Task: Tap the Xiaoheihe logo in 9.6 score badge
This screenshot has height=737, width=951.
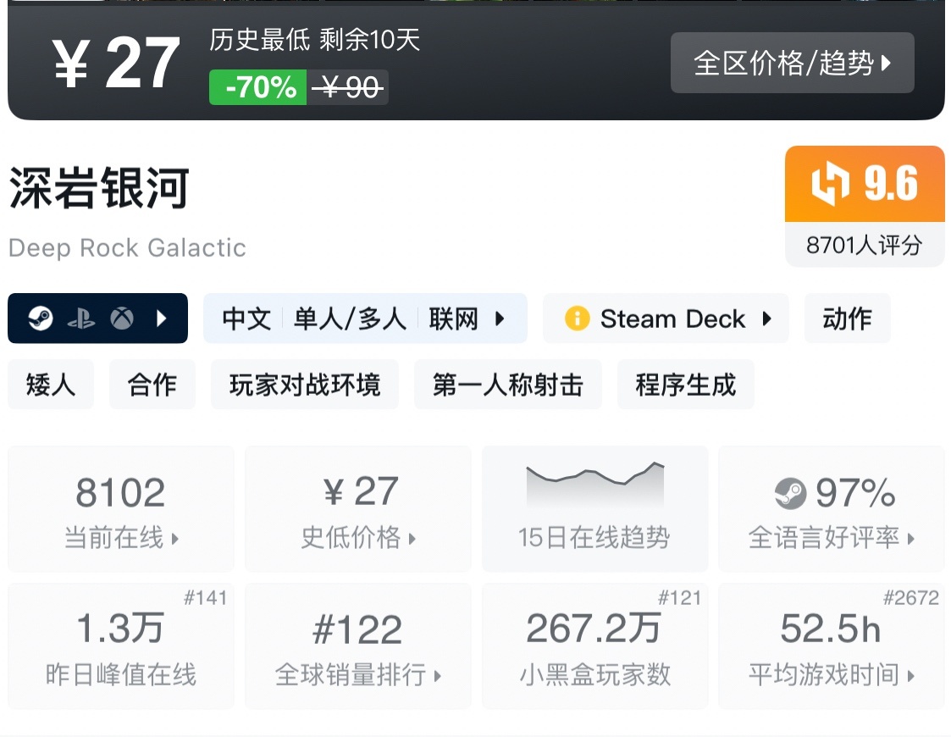Action: [x=830, y=184]
